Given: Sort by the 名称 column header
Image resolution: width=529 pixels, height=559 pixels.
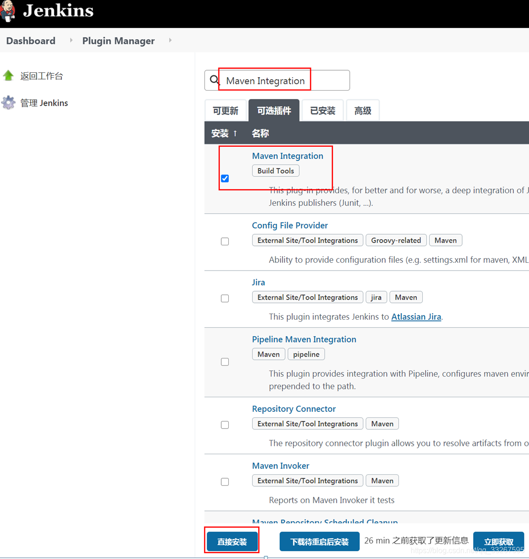Looking at the screenshot, I should coord(261,133).
